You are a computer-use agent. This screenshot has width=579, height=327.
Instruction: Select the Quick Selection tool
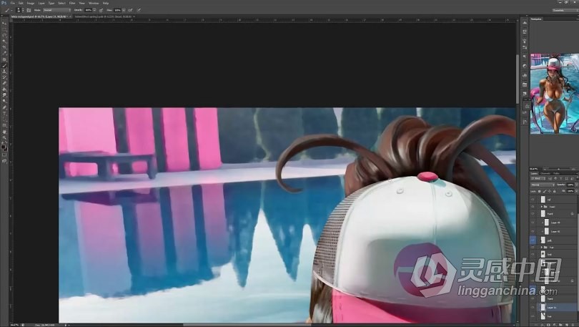coord(4,42)
